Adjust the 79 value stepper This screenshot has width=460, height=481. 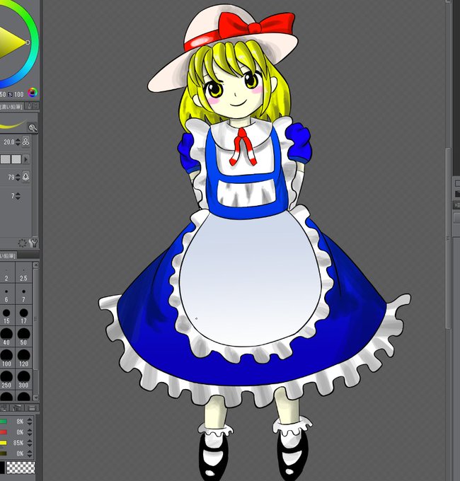pyautogui.click(x=18, y=177)
